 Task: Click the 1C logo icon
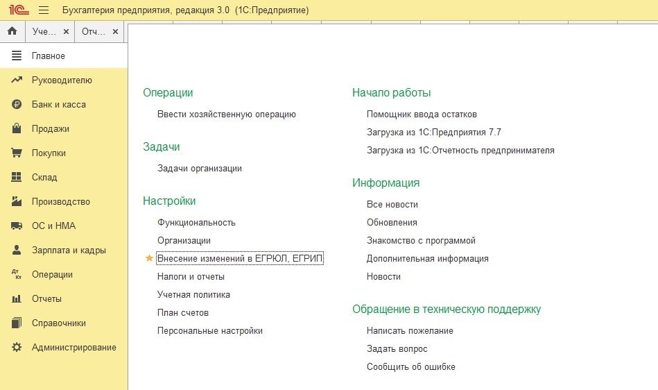[19, 10]
